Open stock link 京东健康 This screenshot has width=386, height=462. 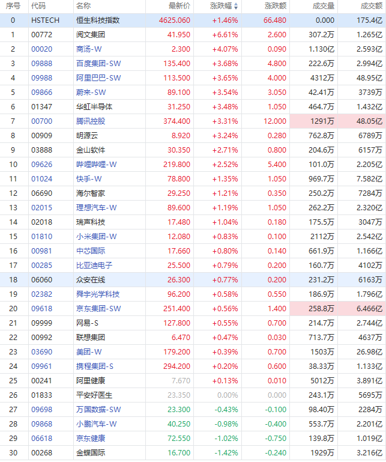(91, 439)
